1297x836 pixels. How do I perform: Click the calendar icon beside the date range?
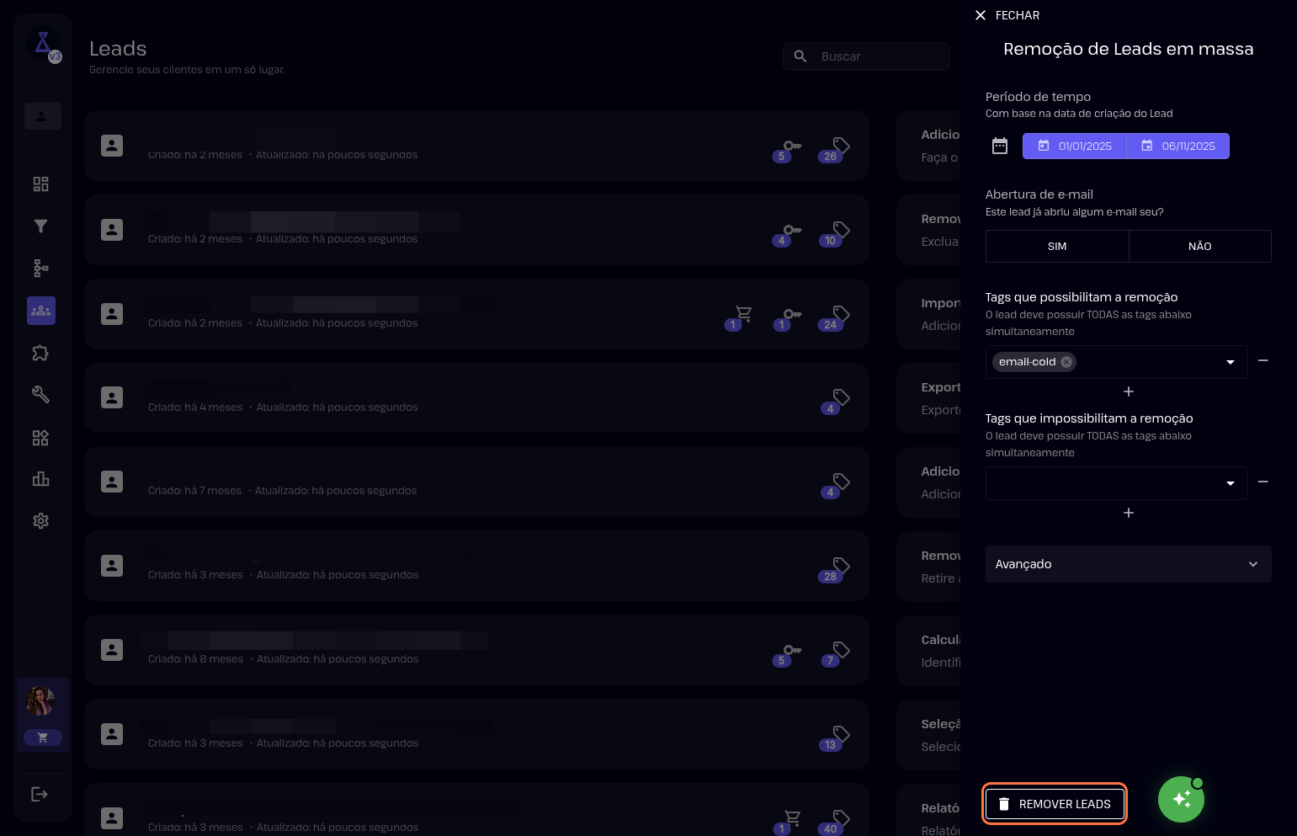(999, 146)
